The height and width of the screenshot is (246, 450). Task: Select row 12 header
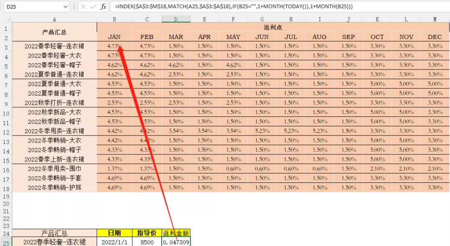click(x=6, y=132)
